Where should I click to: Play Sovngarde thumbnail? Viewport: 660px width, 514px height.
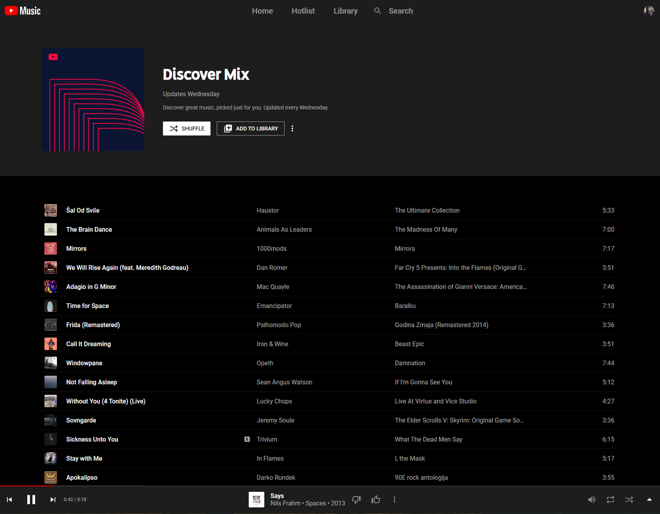coord(51,420)
